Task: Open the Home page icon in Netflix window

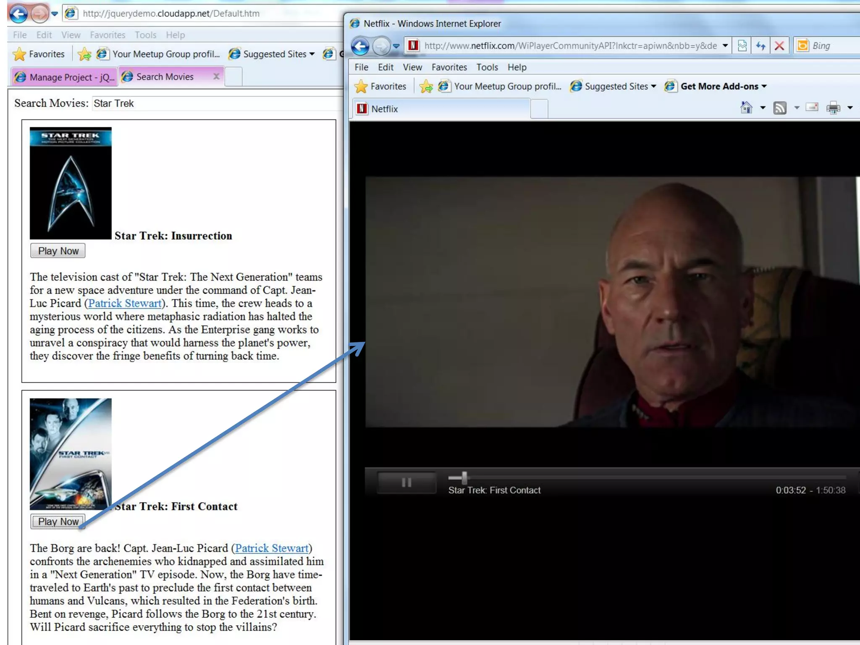Action: click(746, 108)
